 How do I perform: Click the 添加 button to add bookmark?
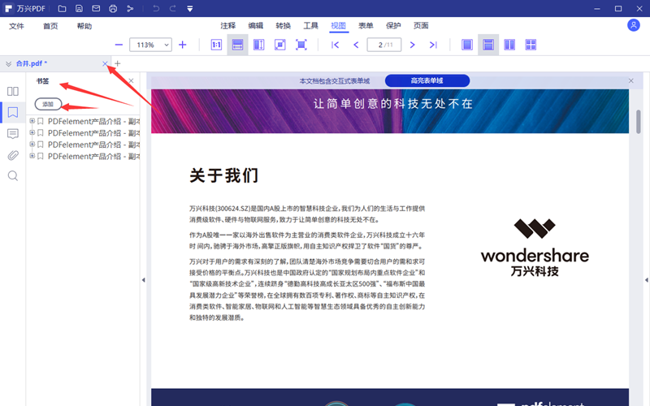(48, 104)
